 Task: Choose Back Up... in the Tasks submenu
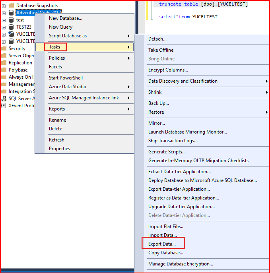pyautogui.click(x=159, y=103)
